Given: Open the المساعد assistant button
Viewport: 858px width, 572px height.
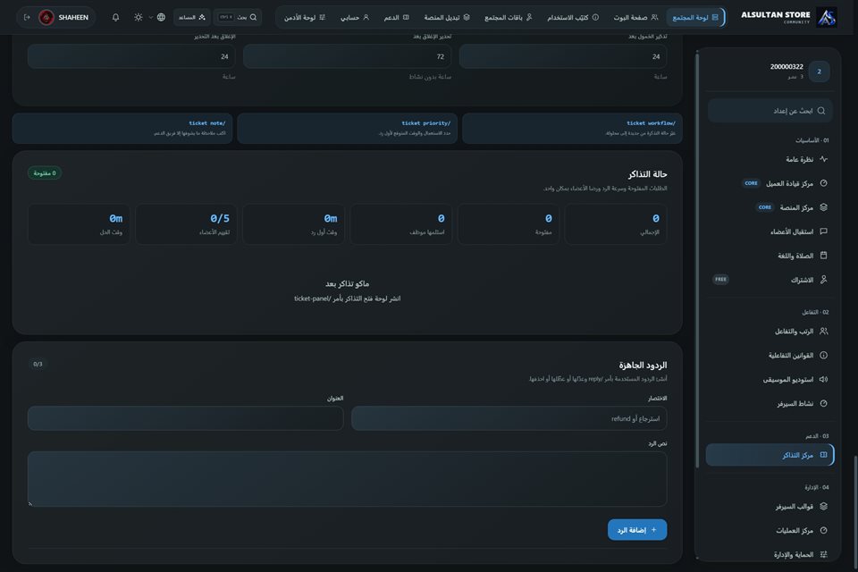Looking at the screenshot, I should point(192,18).
